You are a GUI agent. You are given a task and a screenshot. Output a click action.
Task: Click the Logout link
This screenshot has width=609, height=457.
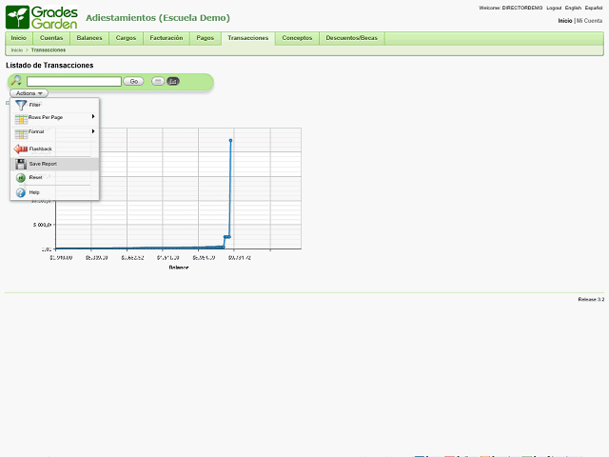click(x=553, y=8)
